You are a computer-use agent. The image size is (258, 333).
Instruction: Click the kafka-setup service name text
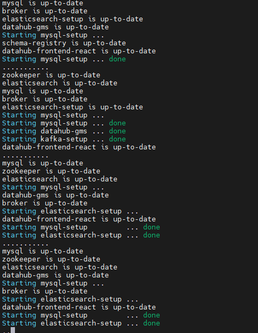tap(64, 139)
